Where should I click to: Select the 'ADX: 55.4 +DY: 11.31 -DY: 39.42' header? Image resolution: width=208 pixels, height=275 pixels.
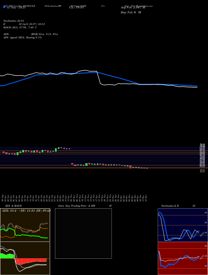click(x=26, y=211)
